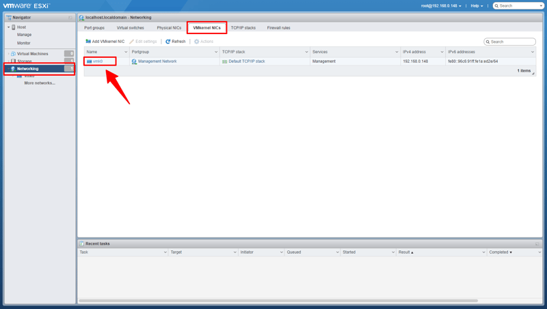Switch to the Virtual switches tab
The width and height of the screenshot is (547, 309).
pyautogui.click(x=130, y=28)
